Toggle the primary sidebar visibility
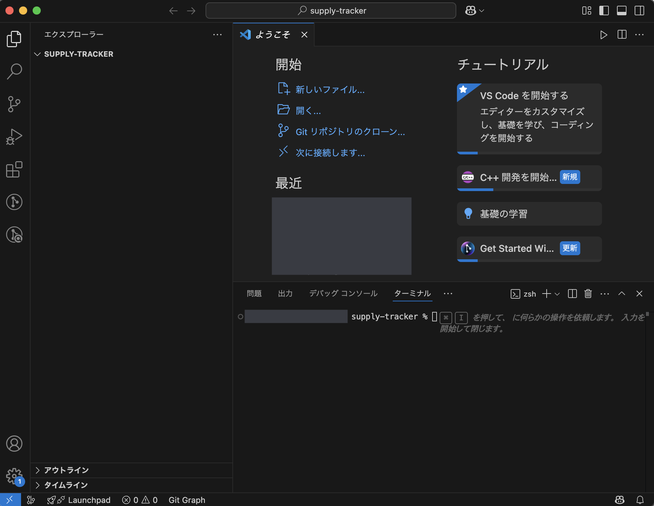Viewport: 654px width, 506px height. [x=604, y=11]
